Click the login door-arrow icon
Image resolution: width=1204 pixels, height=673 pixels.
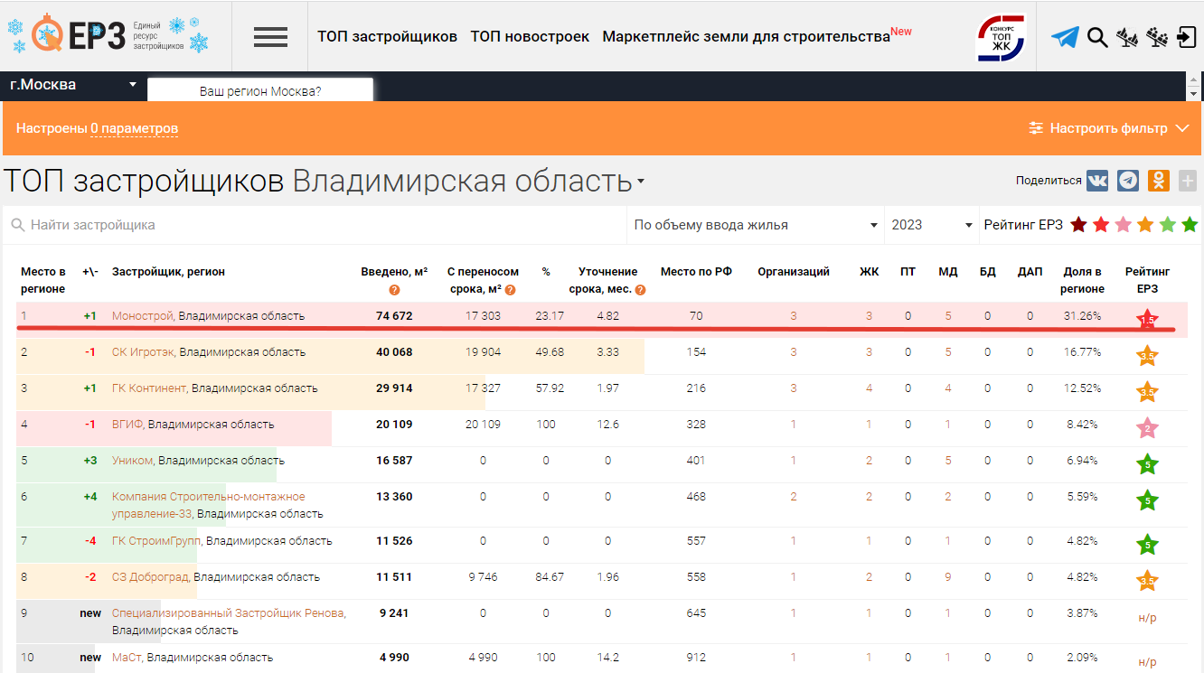(1188, 37)
